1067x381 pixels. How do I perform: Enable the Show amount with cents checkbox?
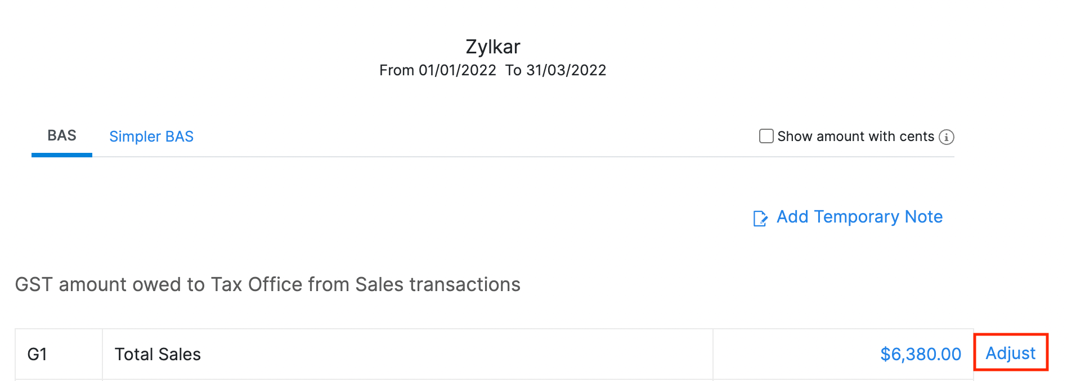766,137
